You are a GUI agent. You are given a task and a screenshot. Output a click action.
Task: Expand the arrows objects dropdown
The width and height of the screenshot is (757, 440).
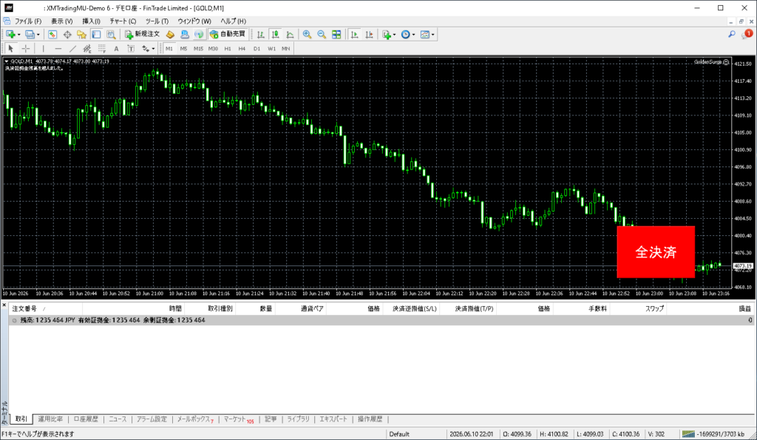tap(153, 49)
